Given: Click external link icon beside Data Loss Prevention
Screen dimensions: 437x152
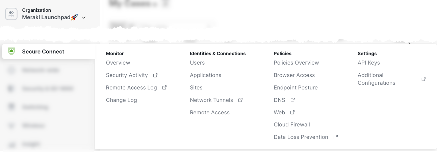Looking at the screenshot, I should click(336, 137).
